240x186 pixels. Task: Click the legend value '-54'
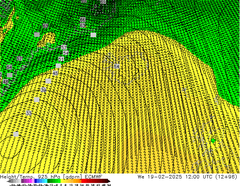coord(12,185)
